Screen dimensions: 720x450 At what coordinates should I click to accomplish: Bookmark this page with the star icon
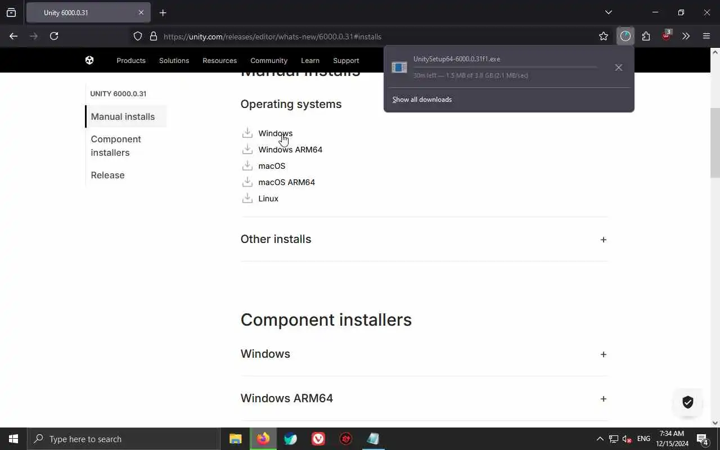click(x=604, y=36)
